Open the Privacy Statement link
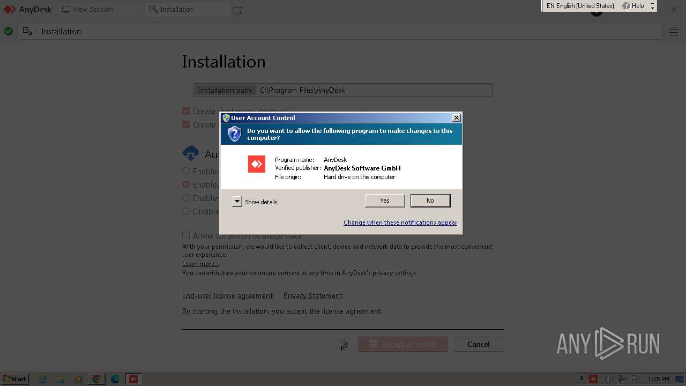Screen dimensions: 686x386 313,295
